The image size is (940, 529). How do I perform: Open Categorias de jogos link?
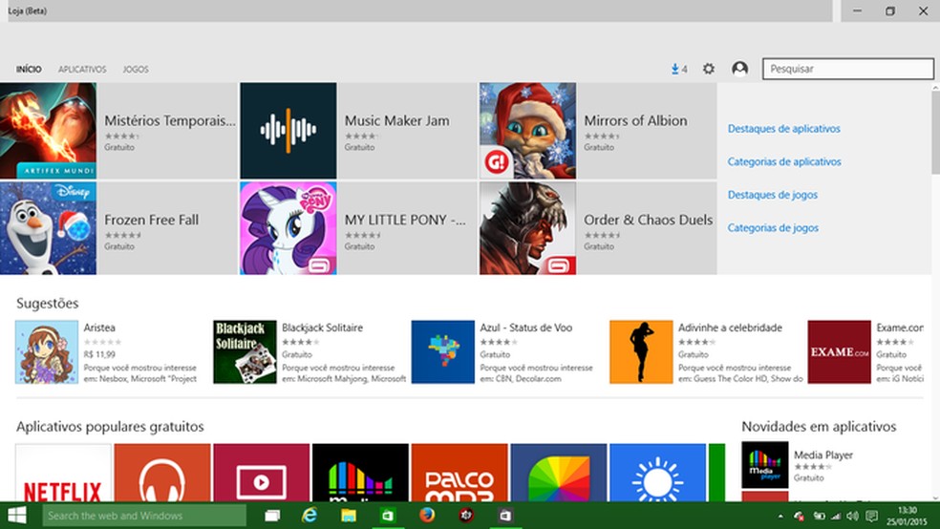tap(773, 227)
